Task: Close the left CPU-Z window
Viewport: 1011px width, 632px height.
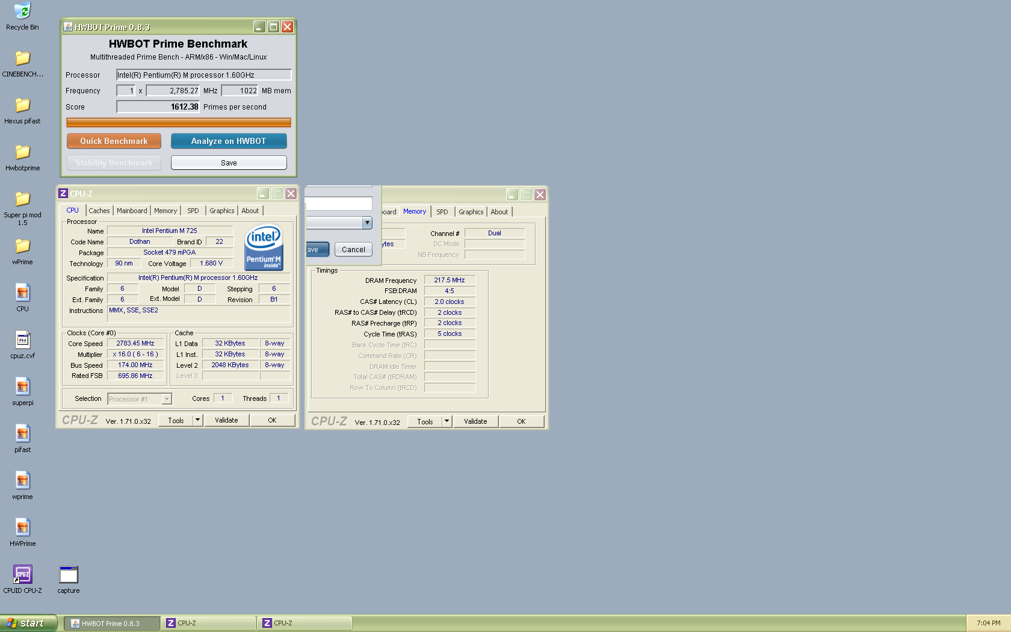Action: (x=291, y=193)
